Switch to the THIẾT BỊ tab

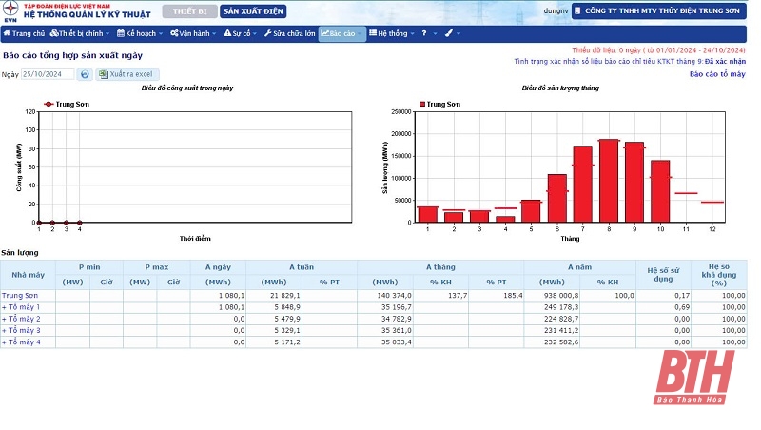coord(188,11)
